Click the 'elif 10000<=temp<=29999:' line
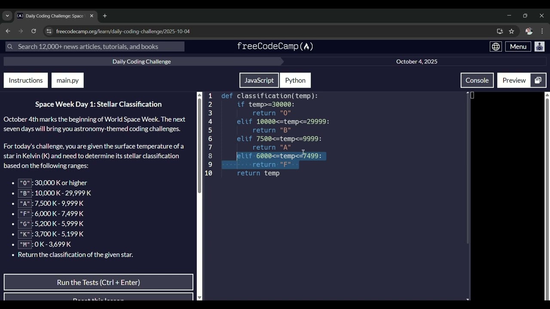550x309 pixels. (283, 121)
